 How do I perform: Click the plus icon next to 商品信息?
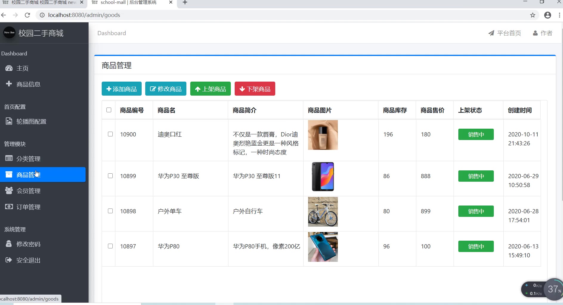click(x=9, y=84)
